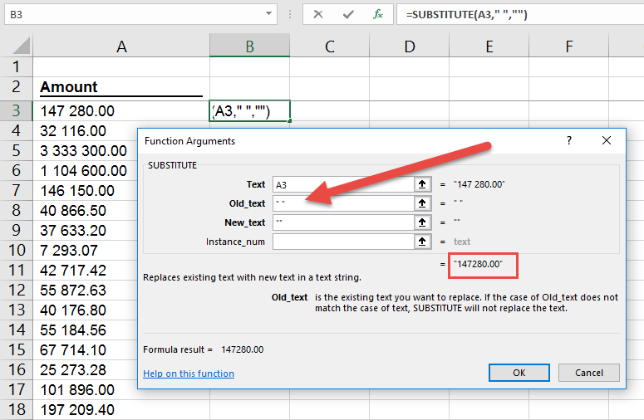Viewport: 644px width, 420px height.
Task: Select column A header
Action: pyautogui.click(x=121, y=47)
